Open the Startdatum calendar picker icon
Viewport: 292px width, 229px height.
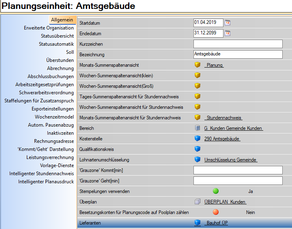click(228, 23)
